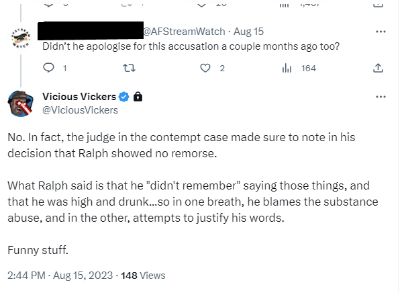This screenshot has height=293, width=404.
Task: Like the AFStreamWatch reply tweet
Action: click(205, 68)
